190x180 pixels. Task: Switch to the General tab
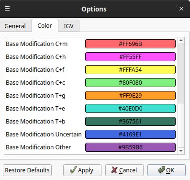15,26
